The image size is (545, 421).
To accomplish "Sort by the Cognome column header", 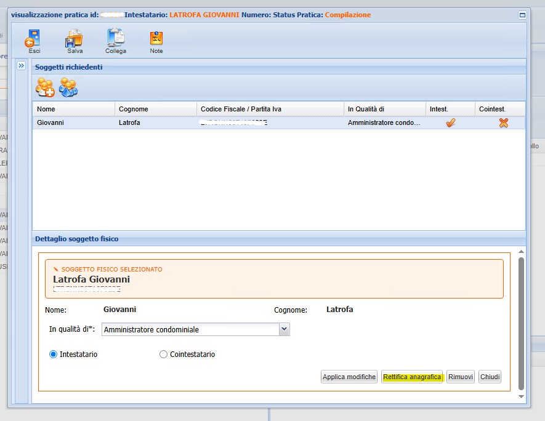I will pyautogui.click(x=156, y=109).
